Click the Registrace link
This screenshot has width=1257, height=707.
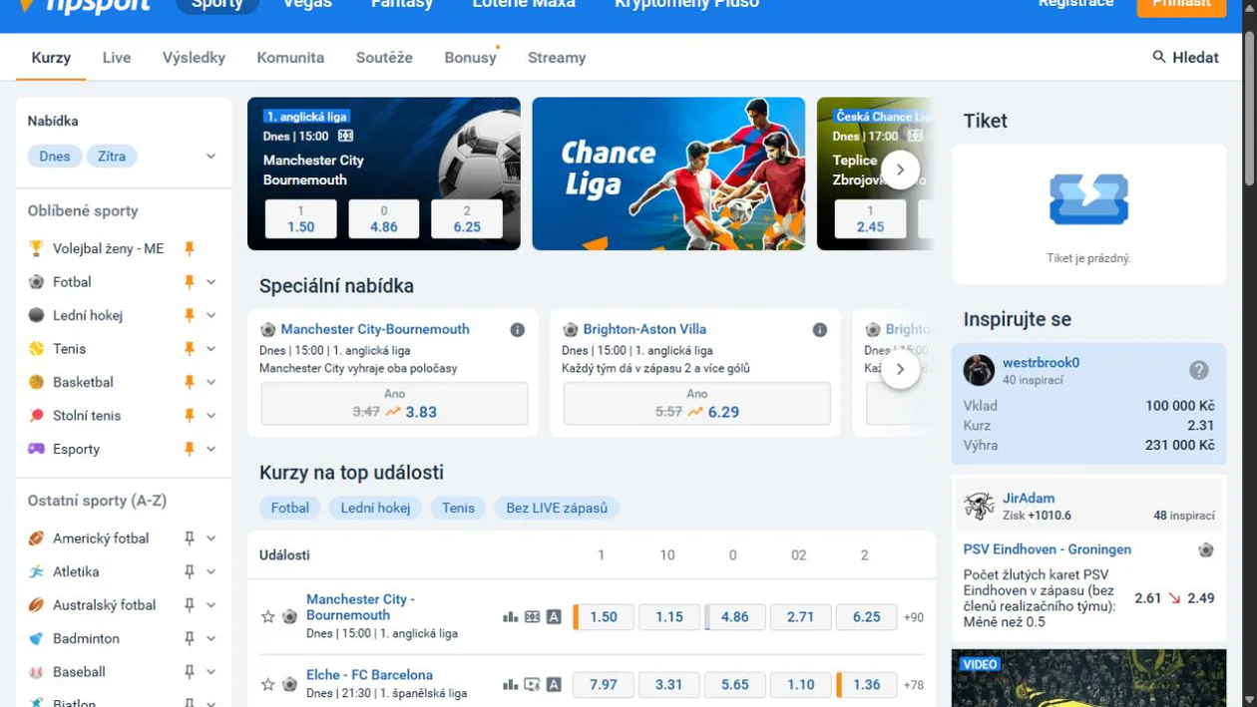(1075, 4)
